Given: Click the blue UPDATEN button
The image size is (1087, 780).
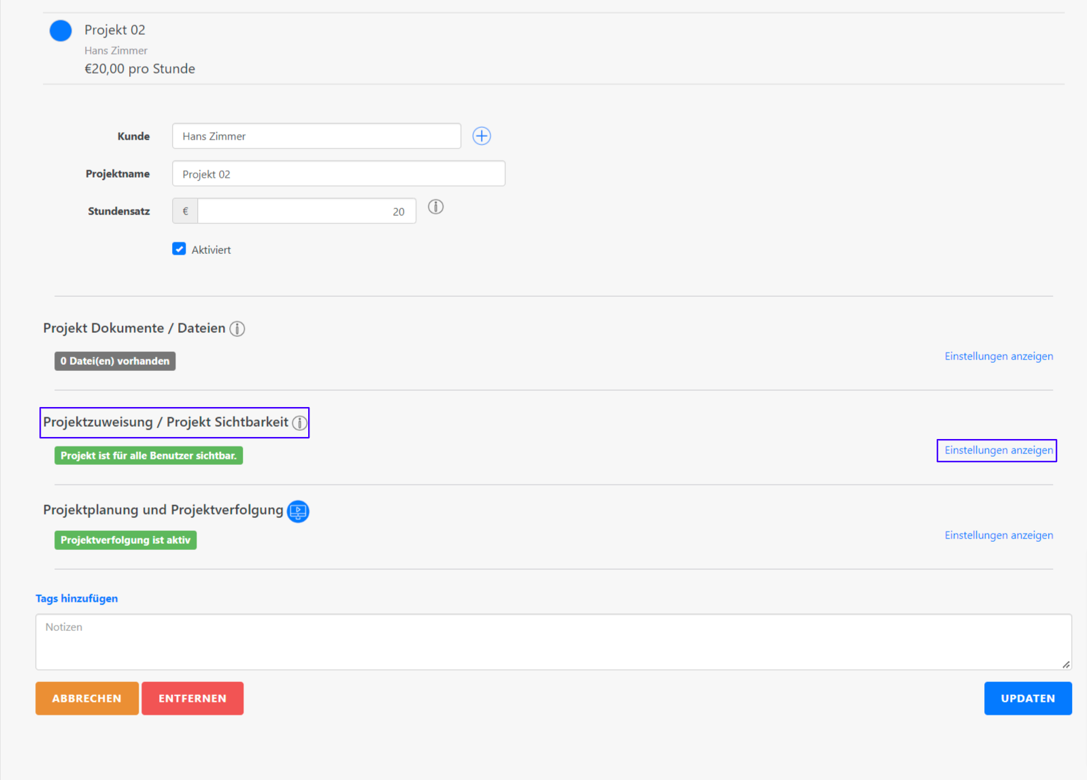Looking at the screenshot, I should [x=1027, y=698].
